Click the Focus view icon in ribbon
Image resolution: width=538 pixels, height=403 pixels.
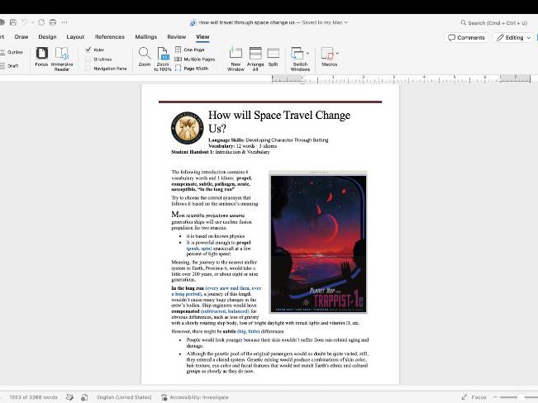(x=41, y=54)
